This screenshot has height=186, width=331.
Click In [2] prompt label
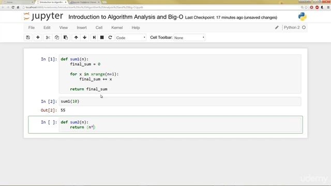pyautogui.click(x=49, y=101)
